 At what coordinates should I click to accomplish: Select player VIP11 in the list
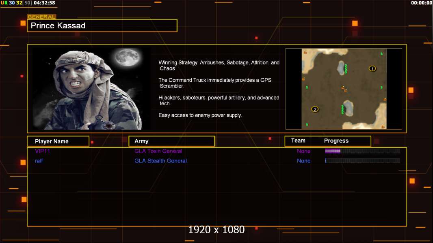(x=42, y=151)
